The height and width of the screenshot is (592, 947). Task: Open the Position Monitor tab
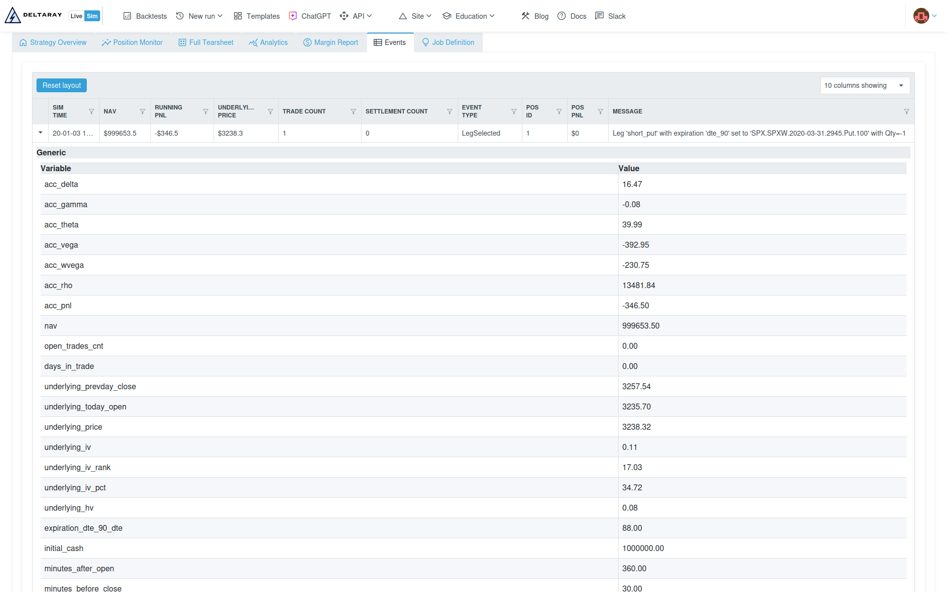pos(132,42)
